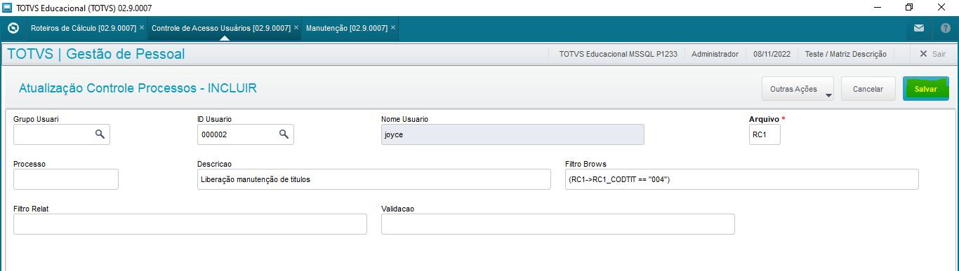Viewport: 959px width, 271px height.
Task: Click the Nome Usuario field showing joyce
Action: coord(512,134)
